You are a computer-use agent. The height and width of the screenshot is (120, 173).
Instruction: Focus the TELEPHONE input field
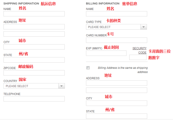[x=34, y=99]
